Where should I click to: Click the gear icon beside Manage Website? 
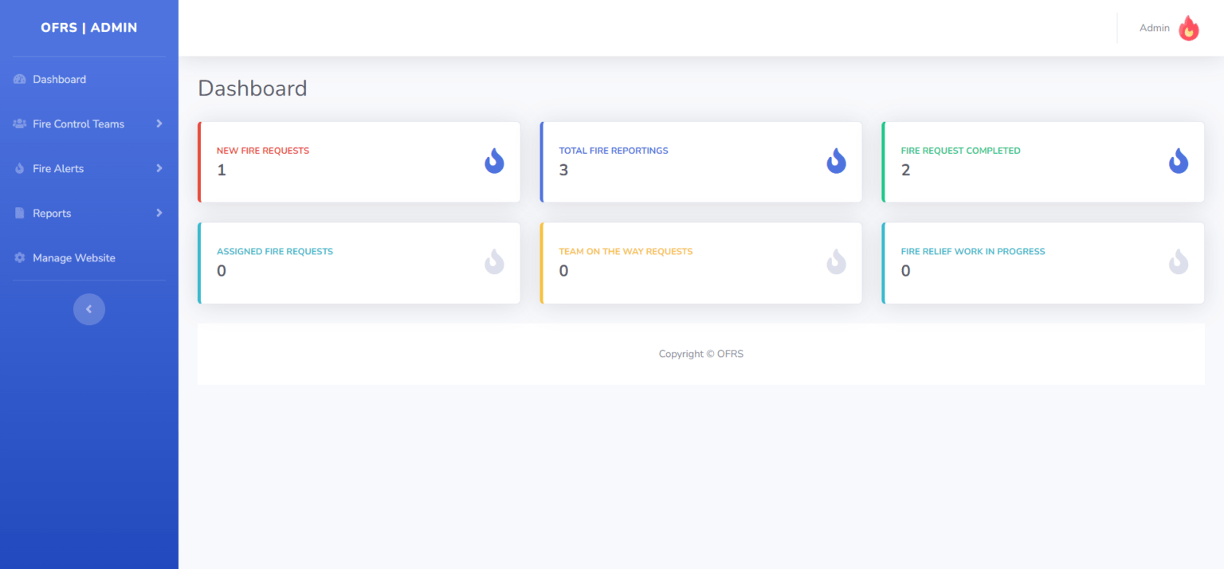[18, 257]
